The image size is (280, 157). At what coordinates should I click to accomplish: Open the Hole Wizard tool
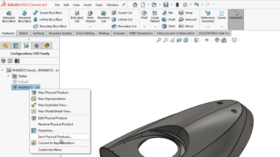point(90,17)
